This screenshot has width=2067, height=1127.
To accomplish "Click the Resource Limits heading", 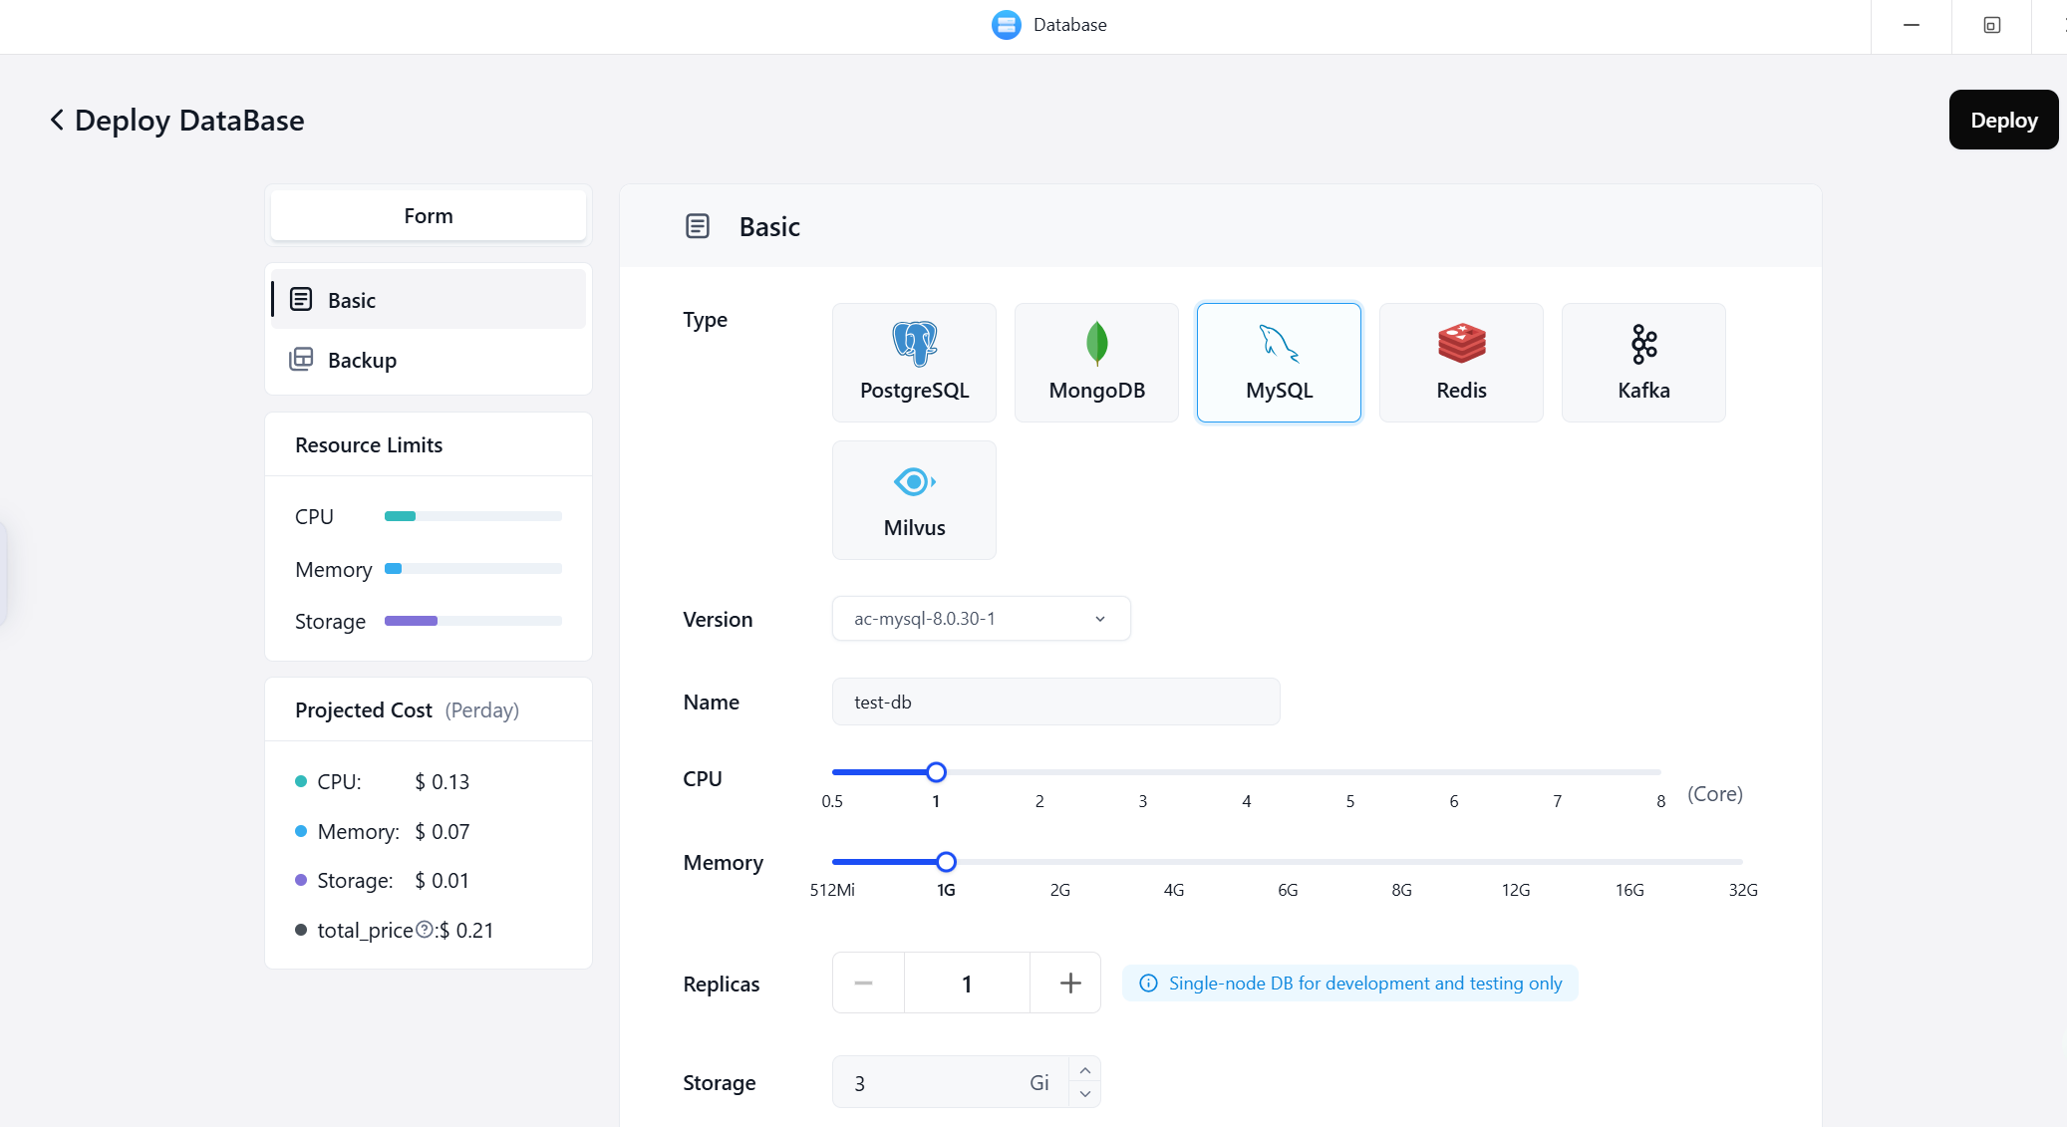I will [369, 444].
